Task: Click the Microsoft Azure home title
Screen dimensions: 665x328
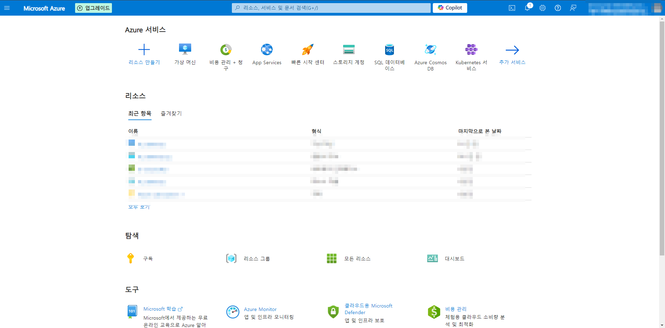Action: [44, 8]
